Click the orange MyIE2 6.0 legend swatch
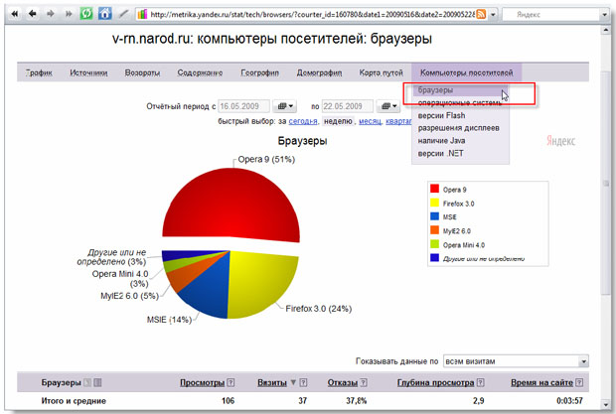Screen dimensions: 616x414 434,230
